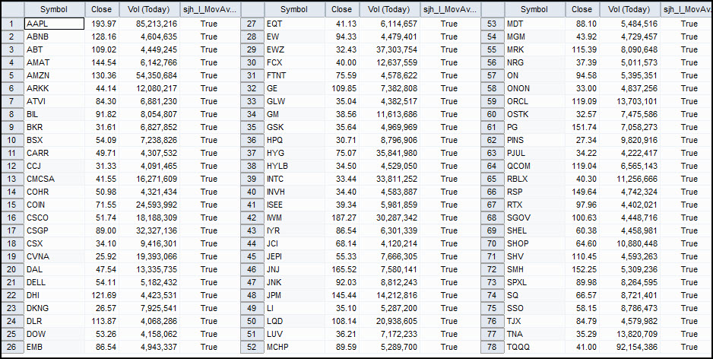Screen dimensions: 713x359
Task: Select the AAPL symbol cell
Action: pyautogui.click(x=54, y=24)
